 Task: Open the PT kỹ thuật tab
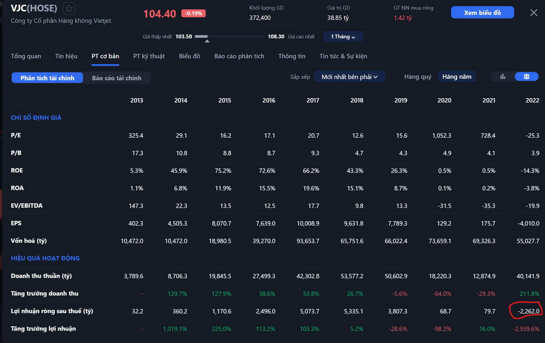point(149,56)
